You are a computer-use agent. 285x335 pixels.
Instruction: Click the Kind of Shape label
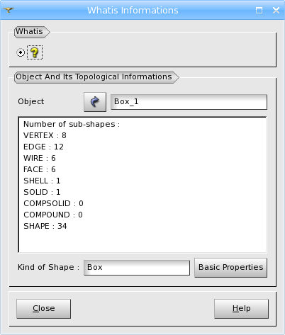[x=48, y=268]
